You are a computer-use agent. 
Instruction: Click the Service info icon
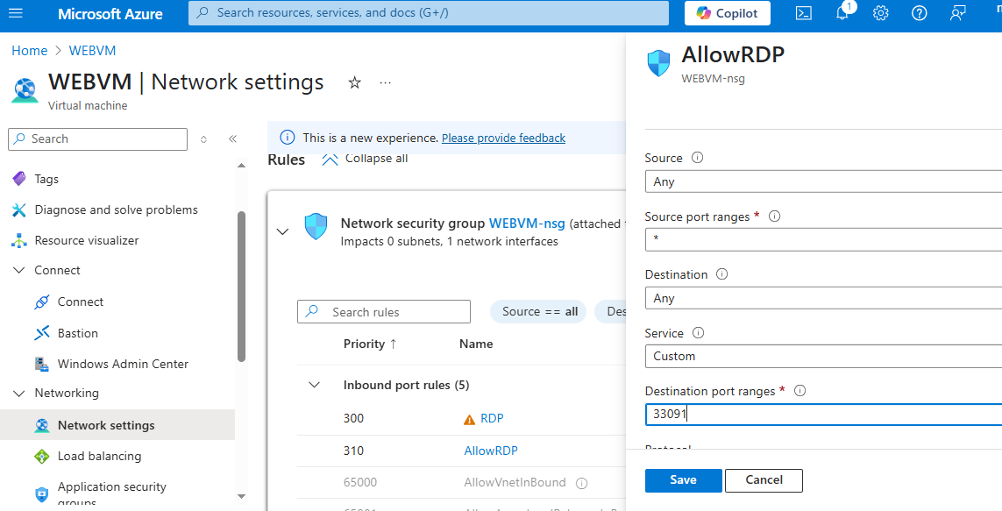point(699,333)
